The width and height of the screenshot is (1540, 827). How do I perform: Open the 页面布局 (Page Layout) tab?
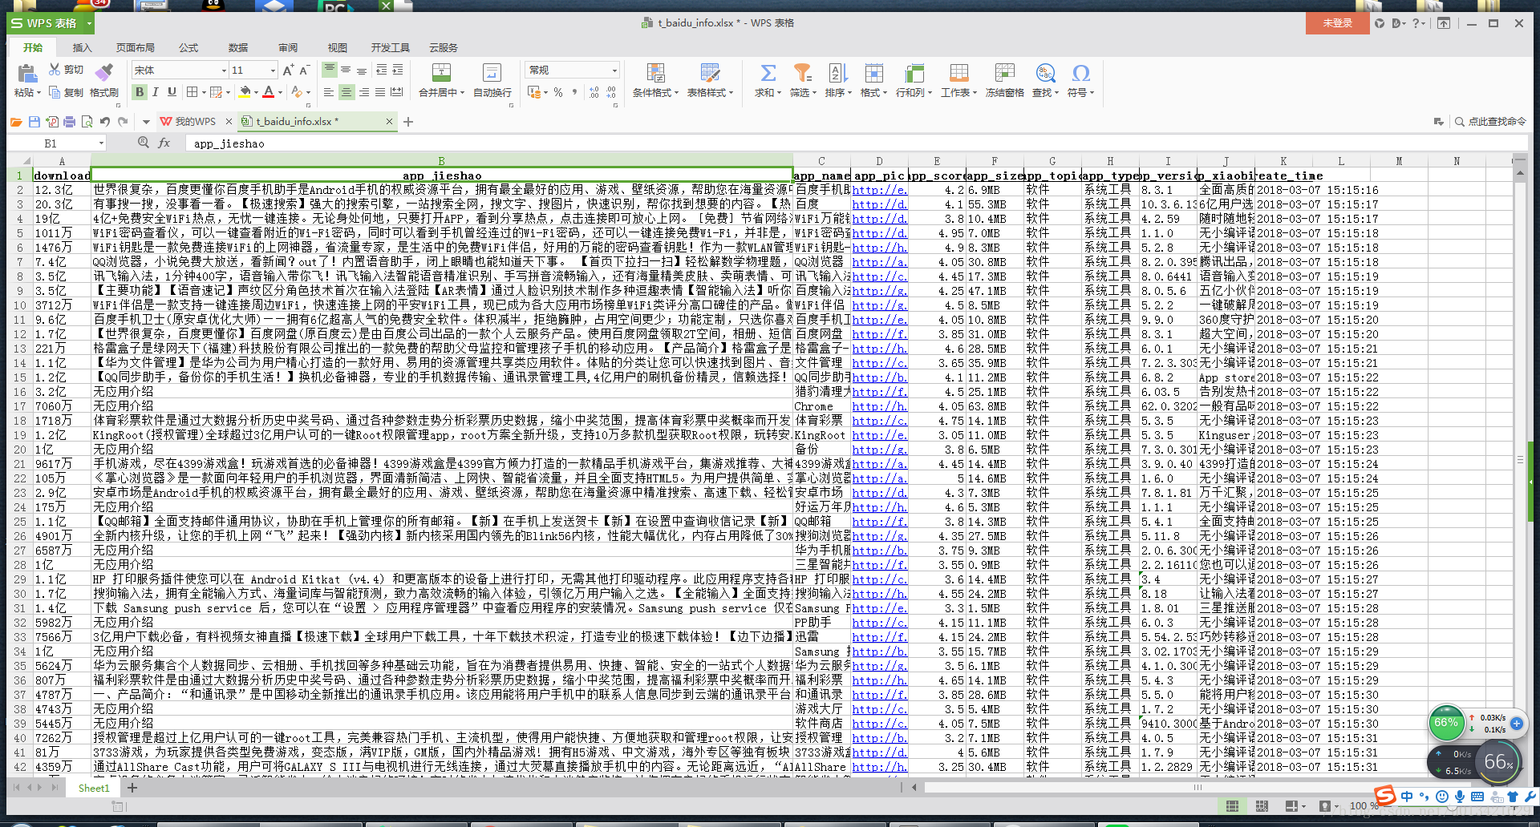click(x=136, y=48)
